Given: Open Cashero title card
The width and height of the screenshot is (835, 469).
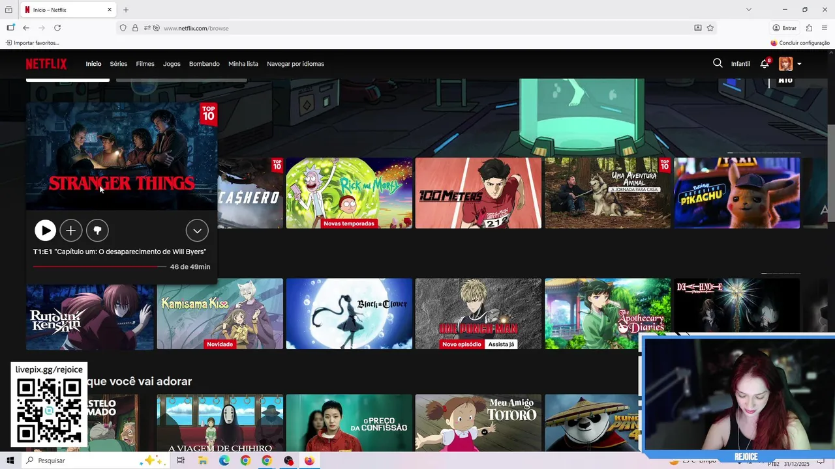Looking at the screenshot, I should click(251, 193).
